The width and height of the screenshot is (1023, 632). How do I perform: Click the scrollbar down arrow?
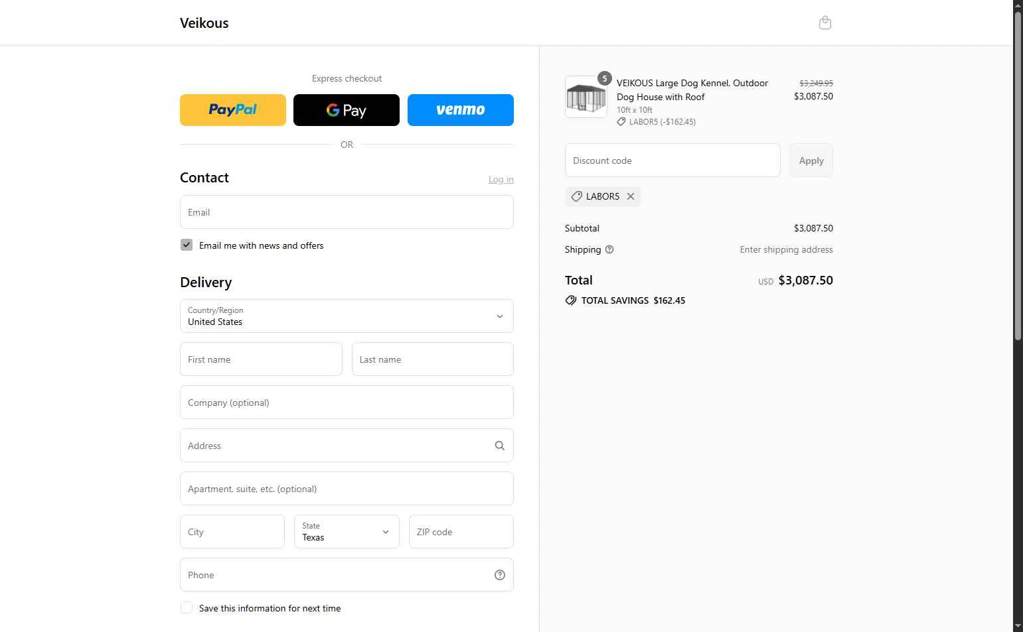click(1018, 626)
